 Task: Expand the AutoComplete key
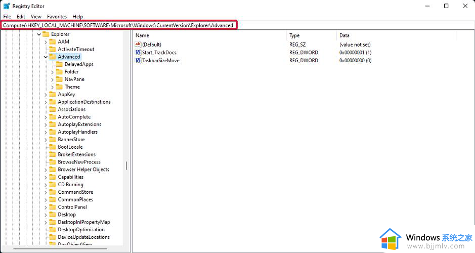click(x=46, y=117)
